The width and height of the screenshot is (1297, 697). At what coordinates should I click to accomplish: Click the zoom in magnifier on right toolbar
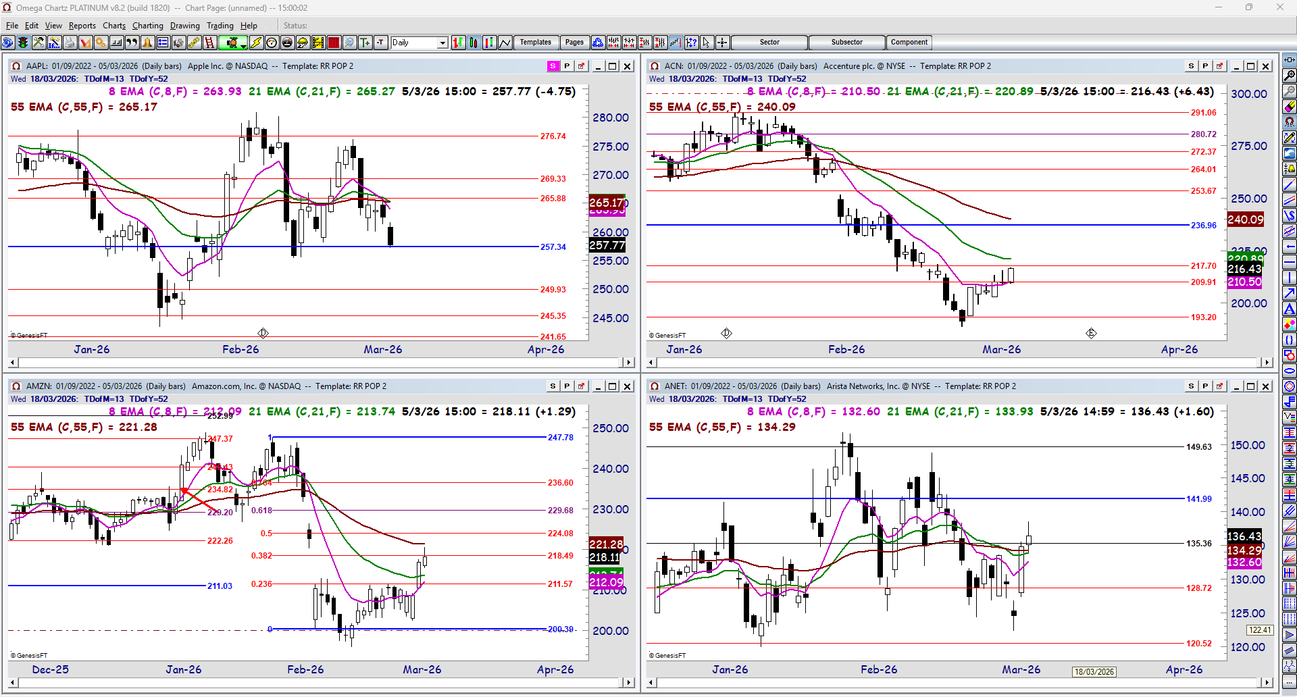[1290, 76]
